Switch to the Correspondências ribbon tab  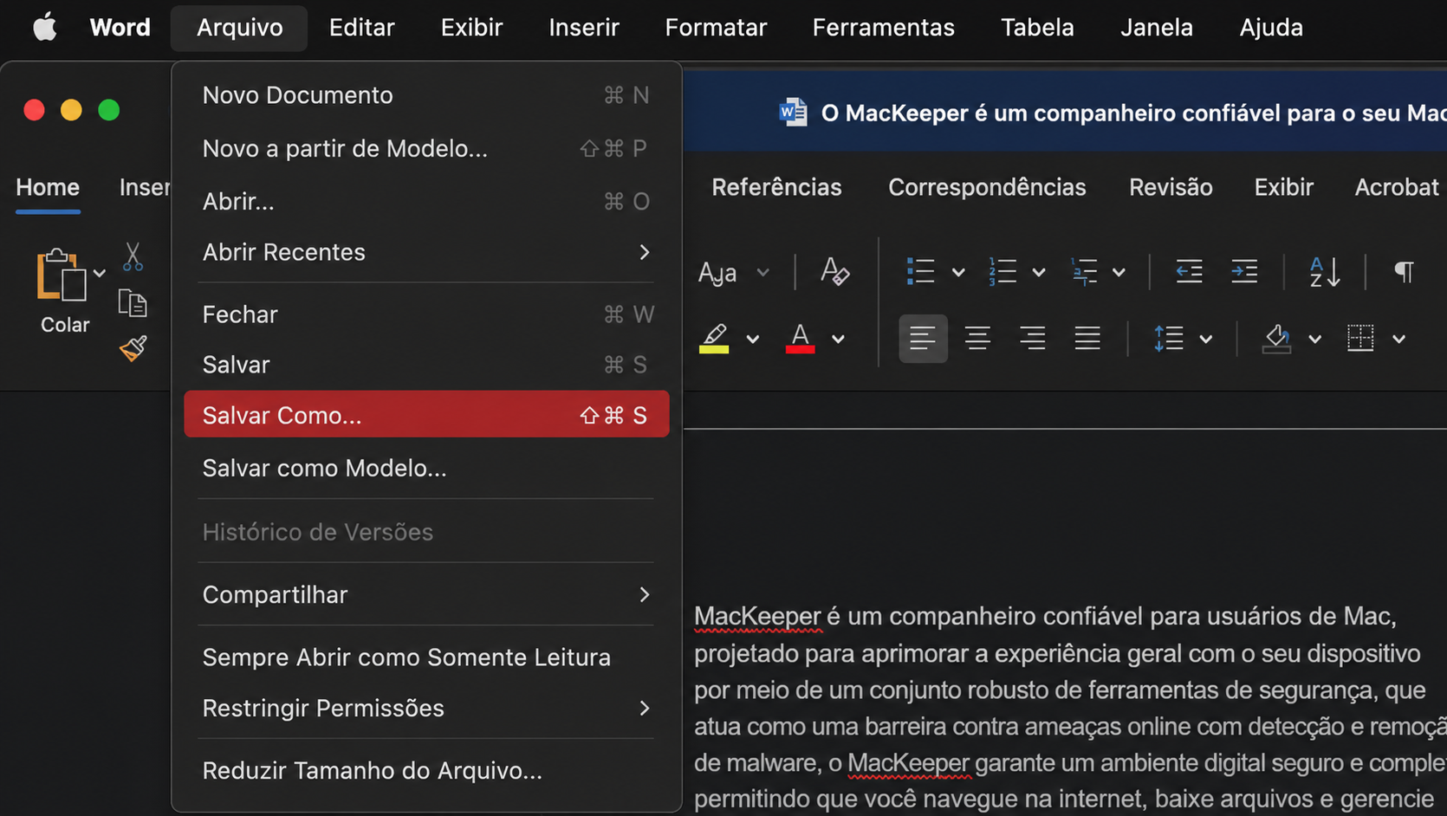click(x=987, y=187)
